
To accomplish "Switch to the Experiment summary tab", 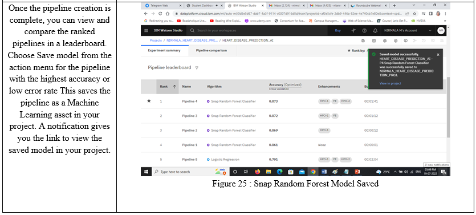I will click(x=164, y=51).
